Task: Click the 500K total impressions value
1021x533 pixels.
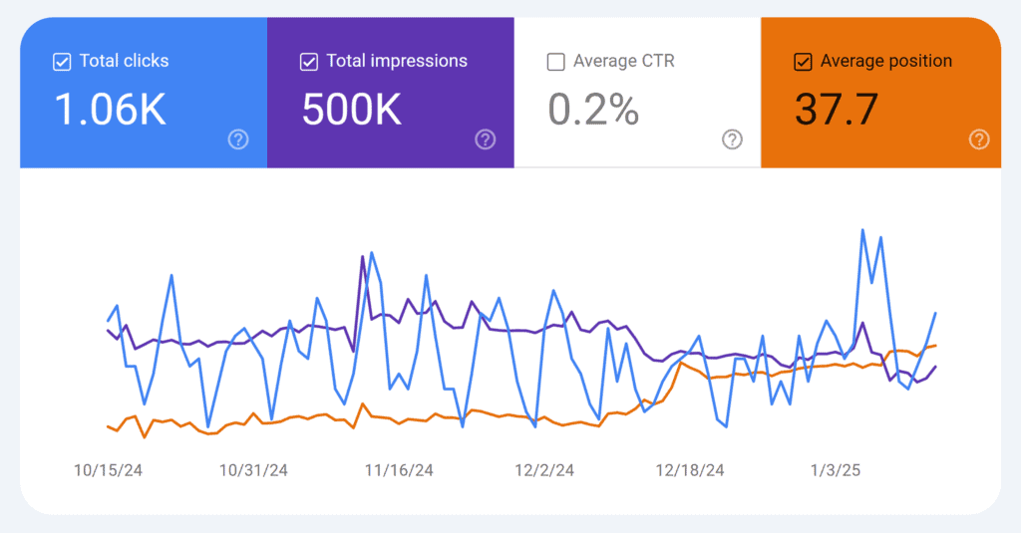Action: click(352, 109)
